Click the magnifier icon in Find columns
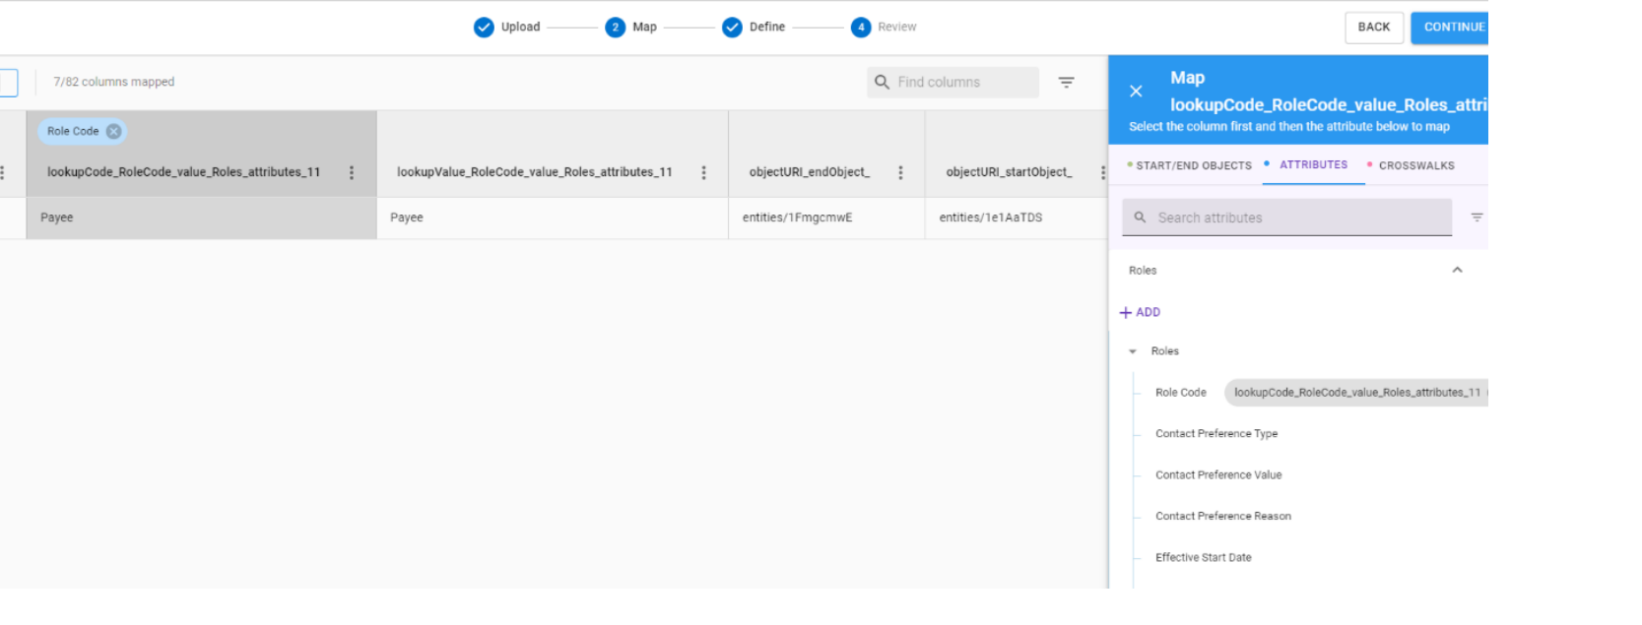 click(x=882, y=83)
